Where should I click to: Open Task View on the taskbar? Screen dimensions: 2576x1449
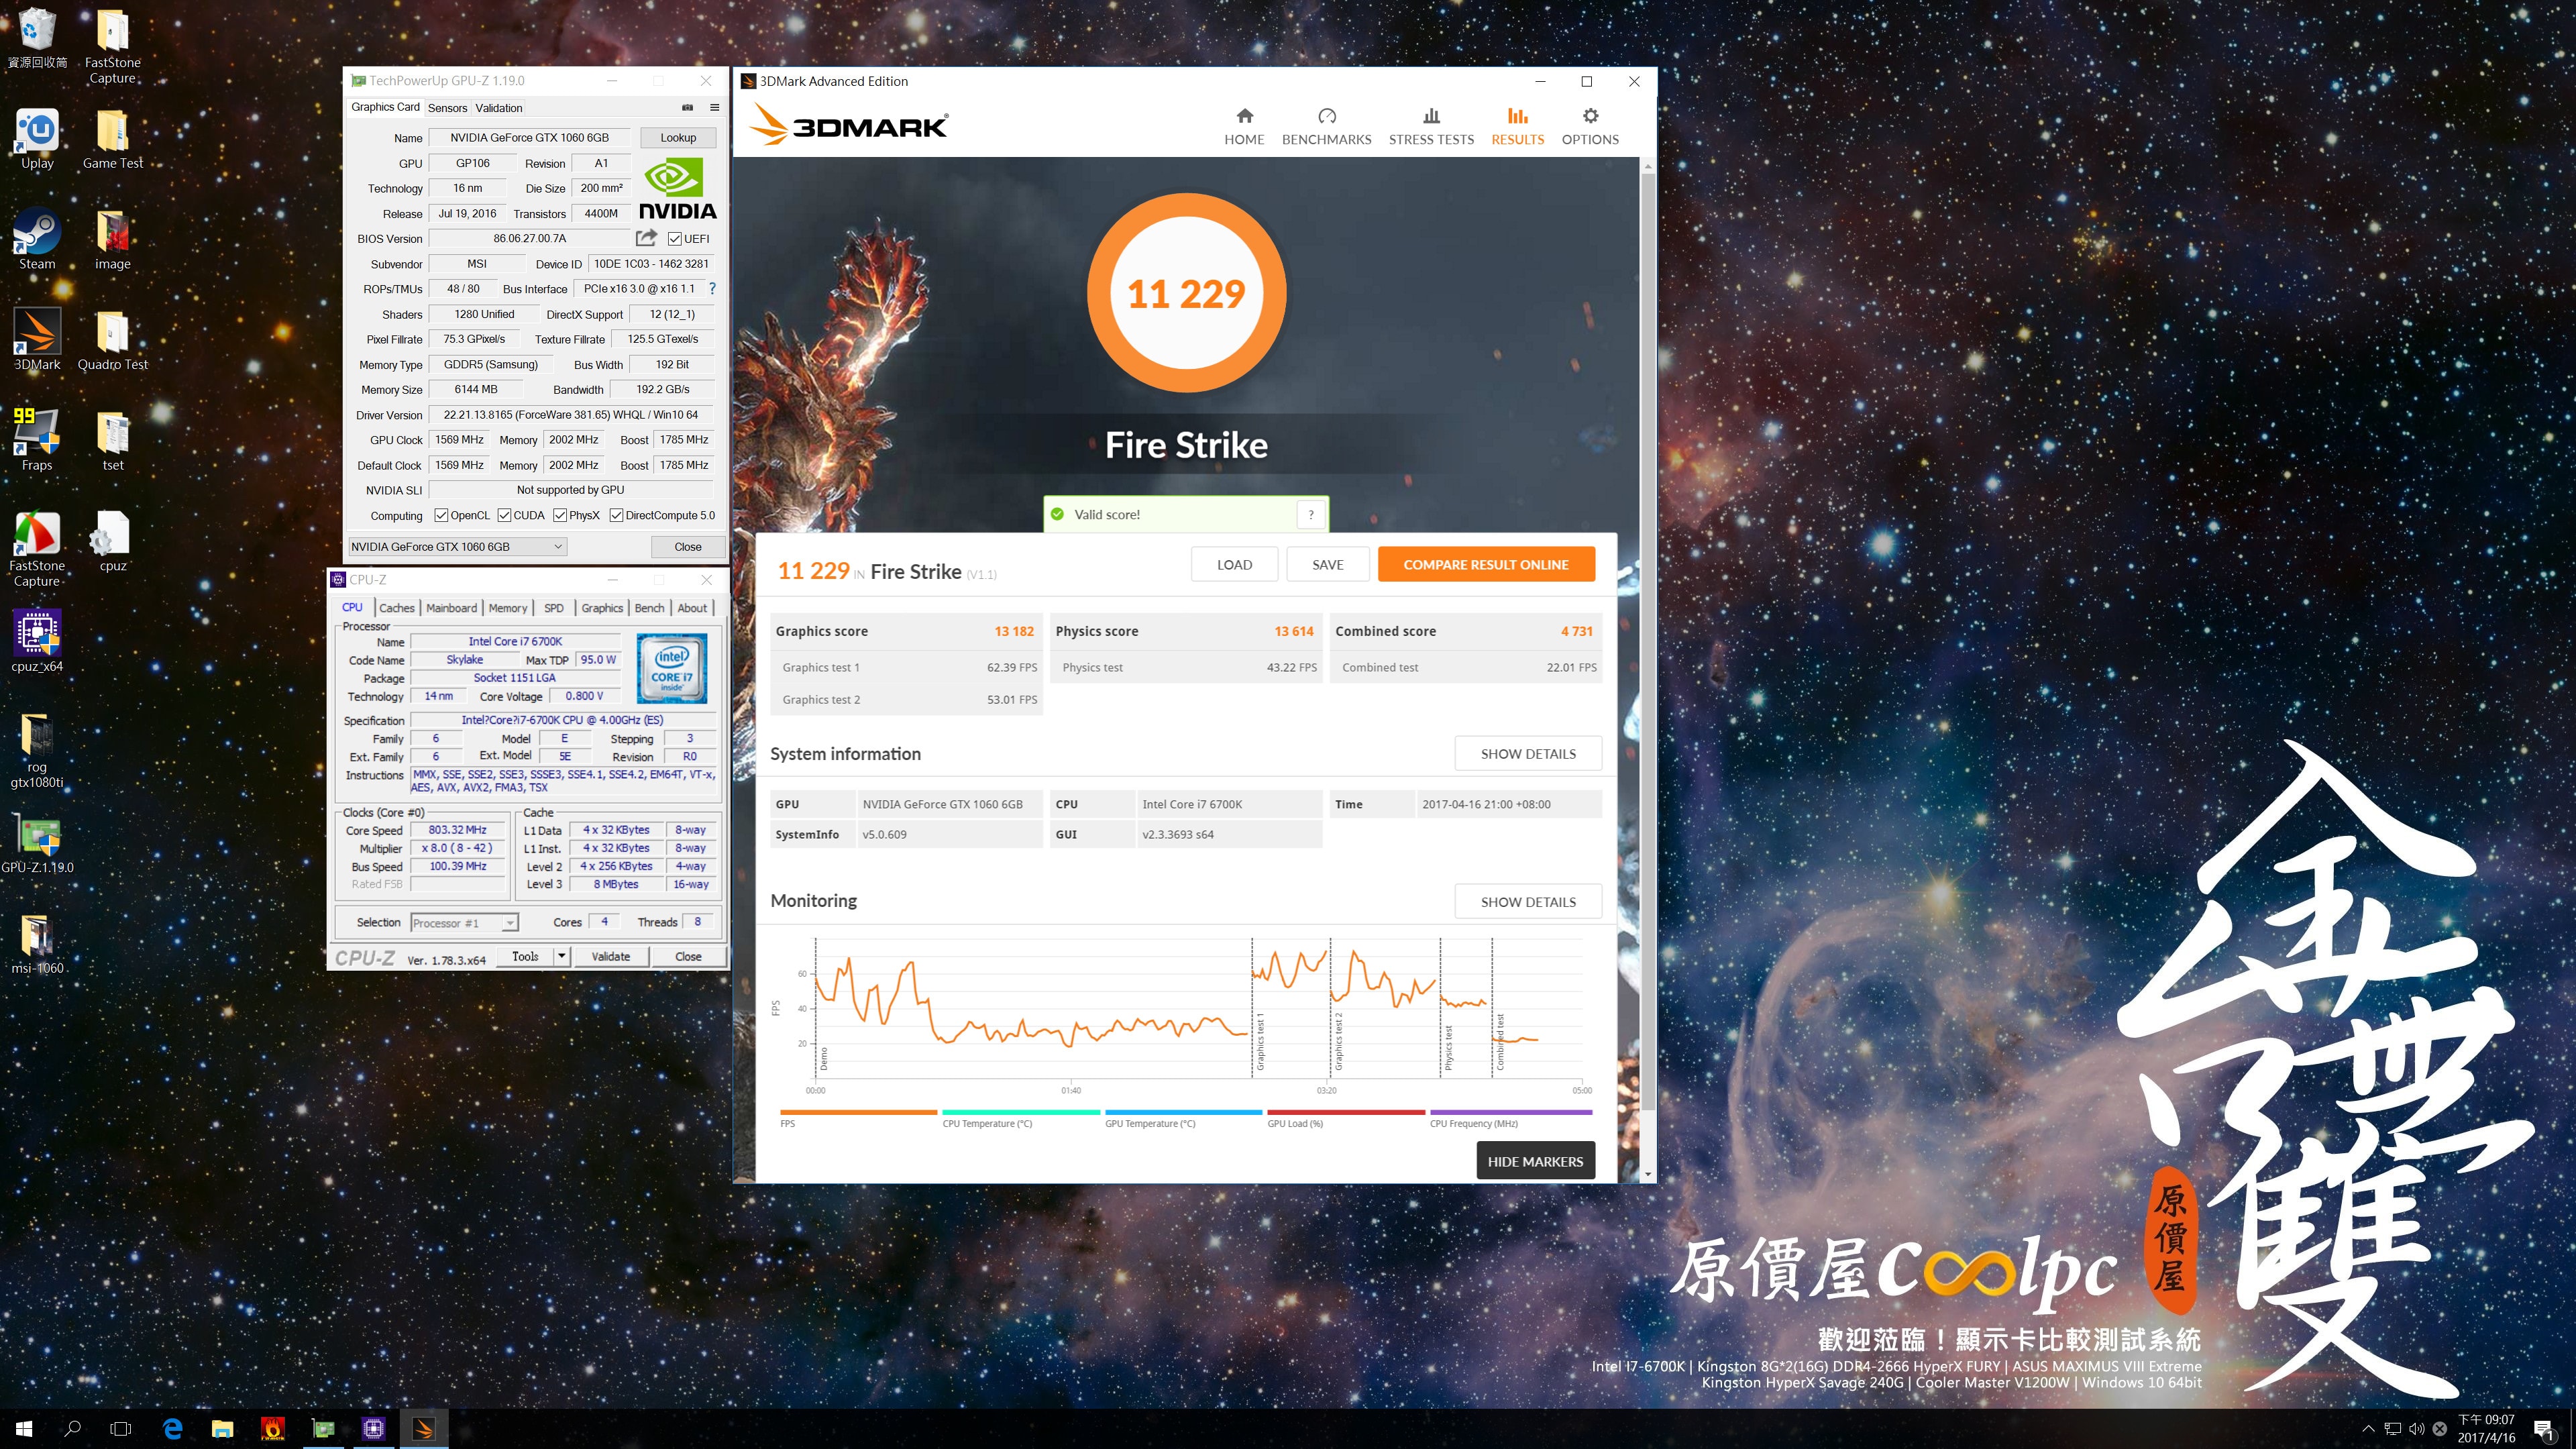click(x=121, y=1428)
